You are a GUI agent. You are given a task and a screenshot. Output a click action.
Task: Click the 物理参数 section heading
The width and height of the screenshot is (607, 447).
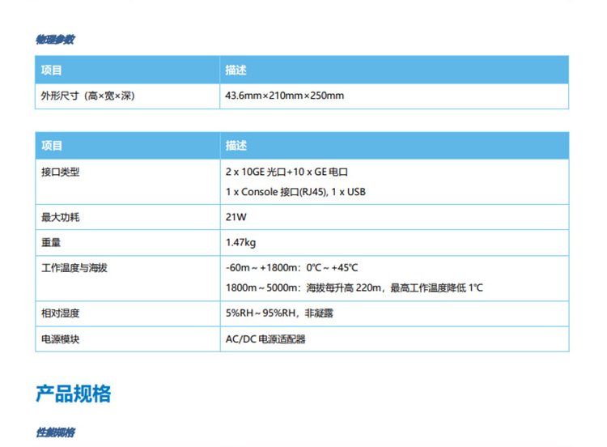click(x=55, y=40)
